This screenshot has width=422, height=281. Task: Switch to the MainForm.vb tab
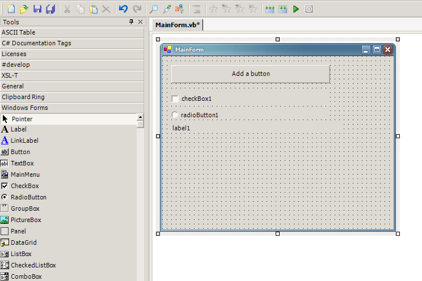(x=178, y=25)
